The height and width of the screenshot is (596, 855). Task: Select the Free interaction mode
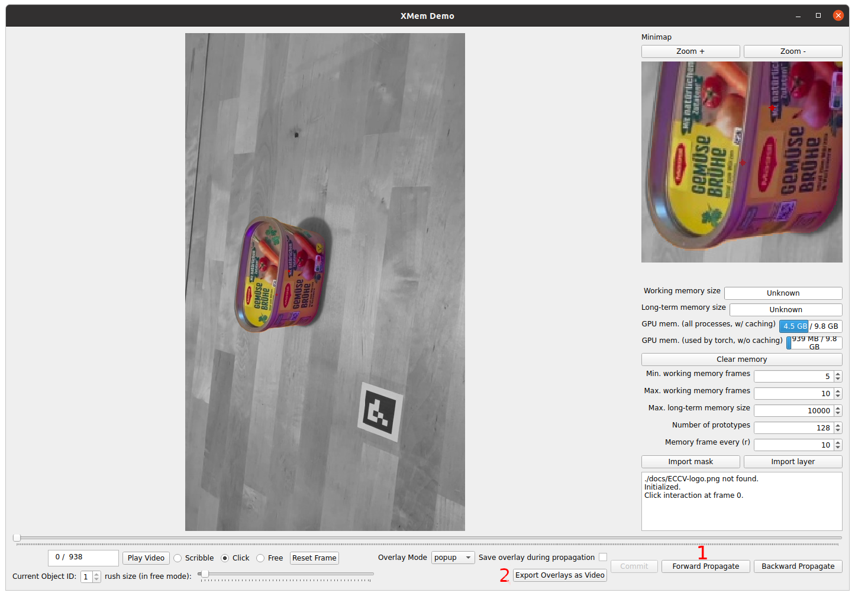(260, 558)
